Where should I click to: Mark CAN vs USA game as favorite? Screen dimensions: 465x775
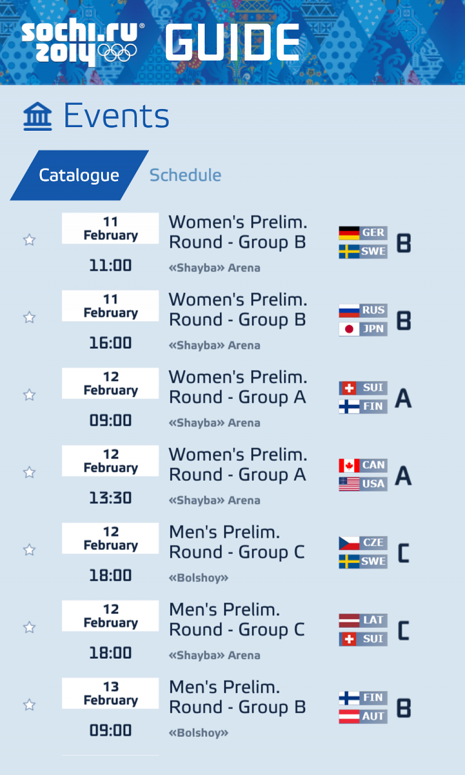[x=30, y=473]
